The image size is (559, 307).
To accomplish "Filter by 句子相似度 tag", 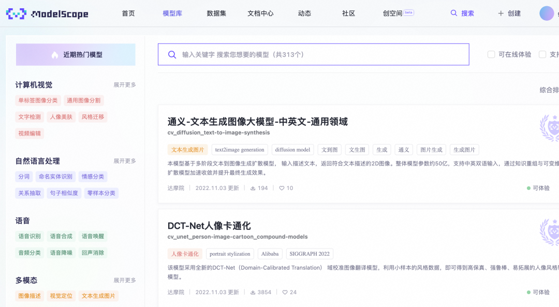I will tap(64, 193).
